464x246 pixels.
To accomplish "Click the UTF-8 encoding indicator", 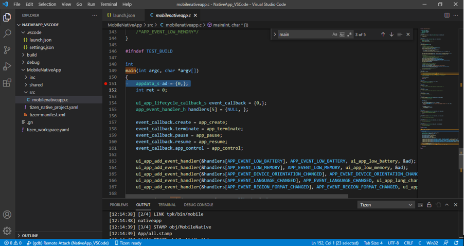I will pos(393,243).
